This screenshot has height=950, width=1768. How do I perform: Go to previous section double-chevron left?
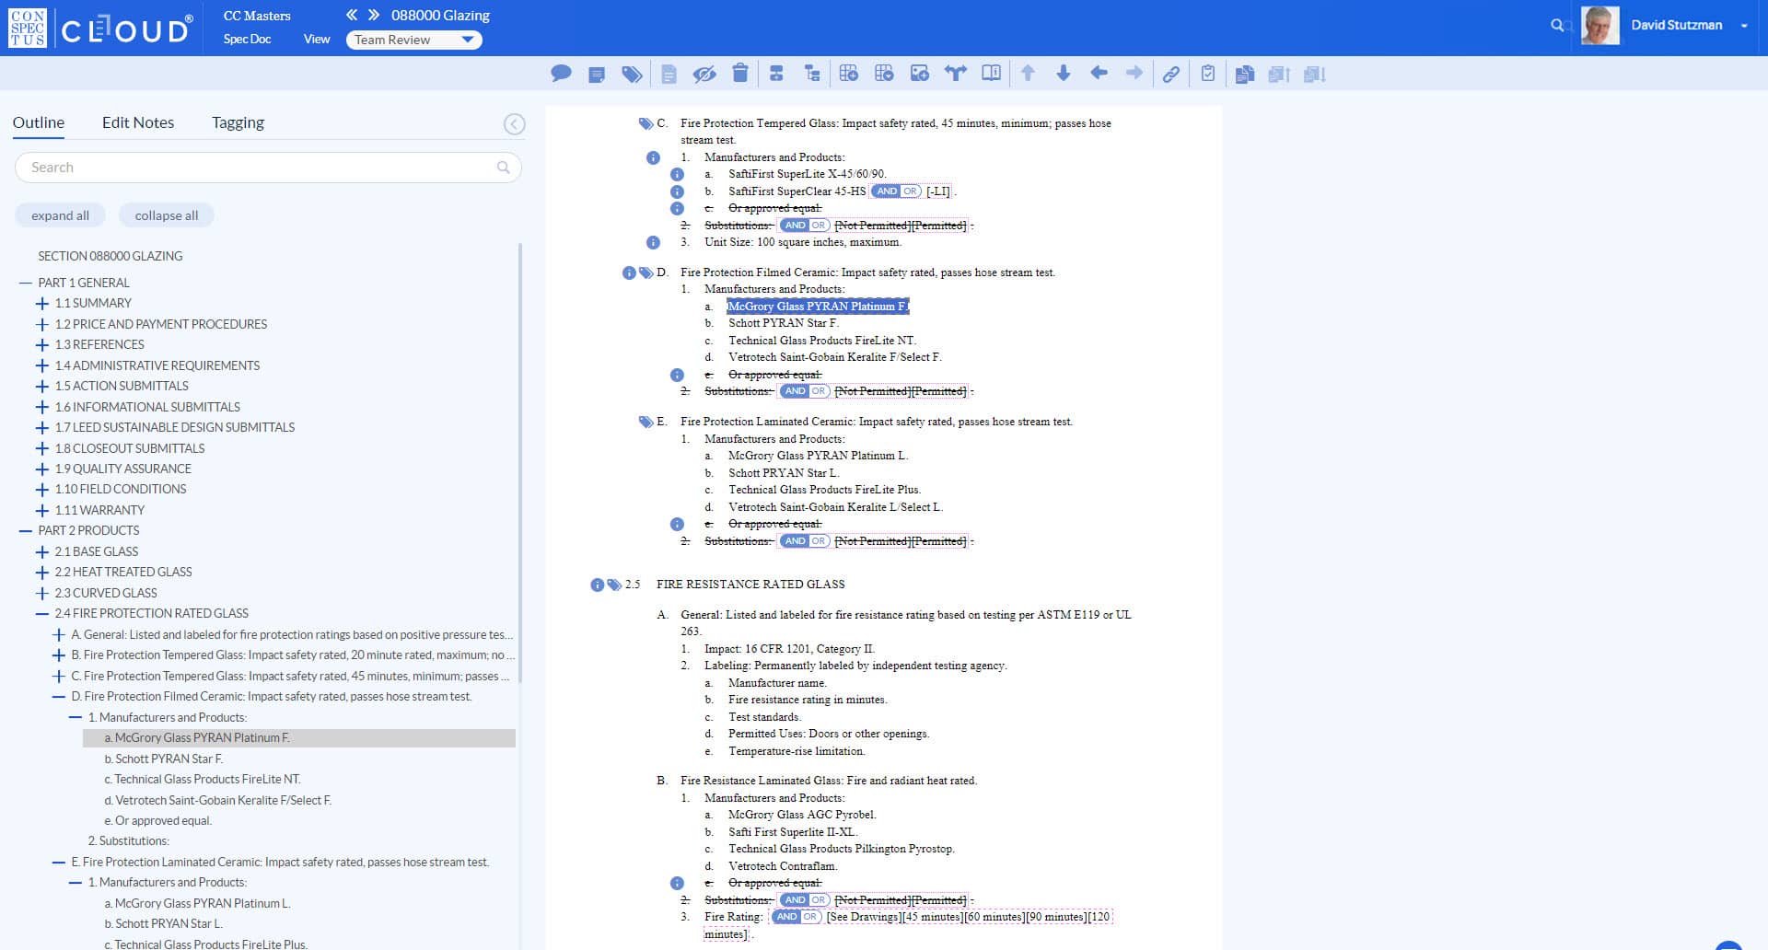(352, 15)
